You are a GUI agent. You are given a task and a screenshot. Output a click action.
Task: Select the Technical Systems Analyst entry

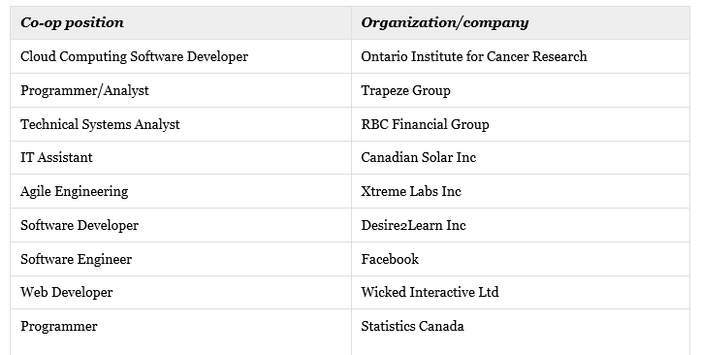pyautogui.click(x=100, y=124)
